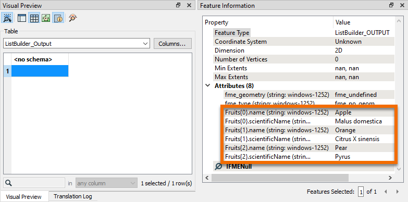Screen dimensions: 408x202
Task: Click the search magnifier icon below table
Action: 8,183
